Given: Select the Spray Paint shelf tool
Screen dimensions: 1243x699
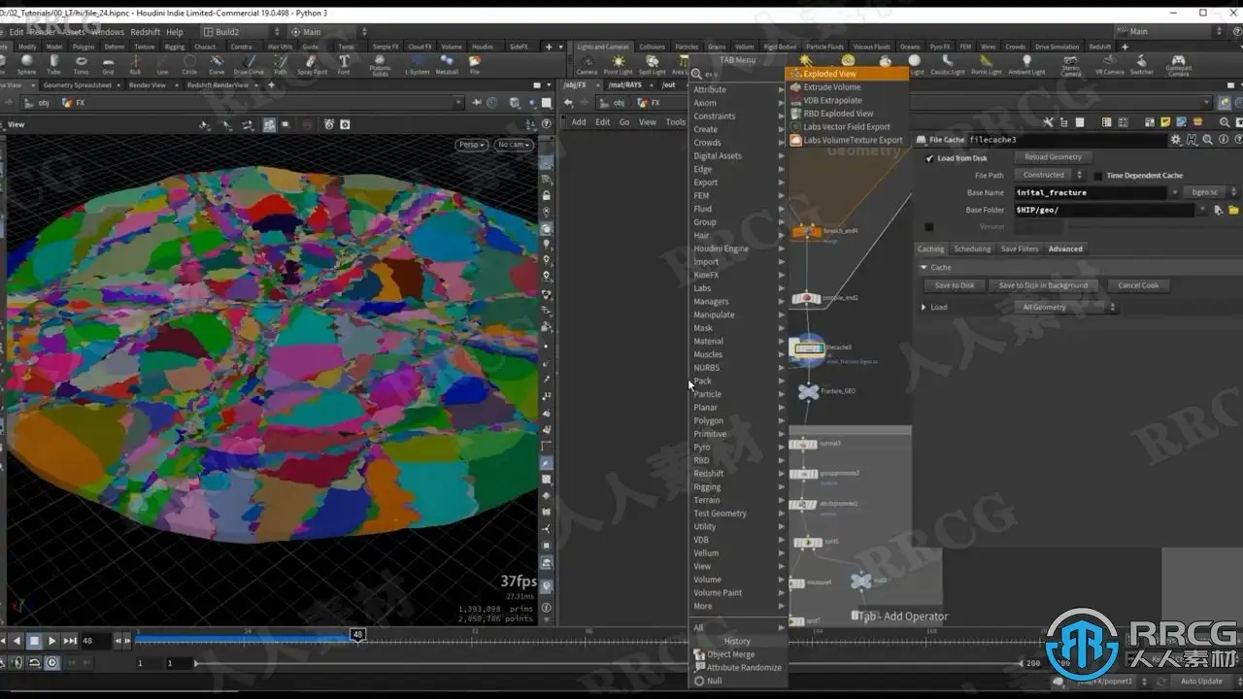Looking at the screenshot, I should pos(312,65).
